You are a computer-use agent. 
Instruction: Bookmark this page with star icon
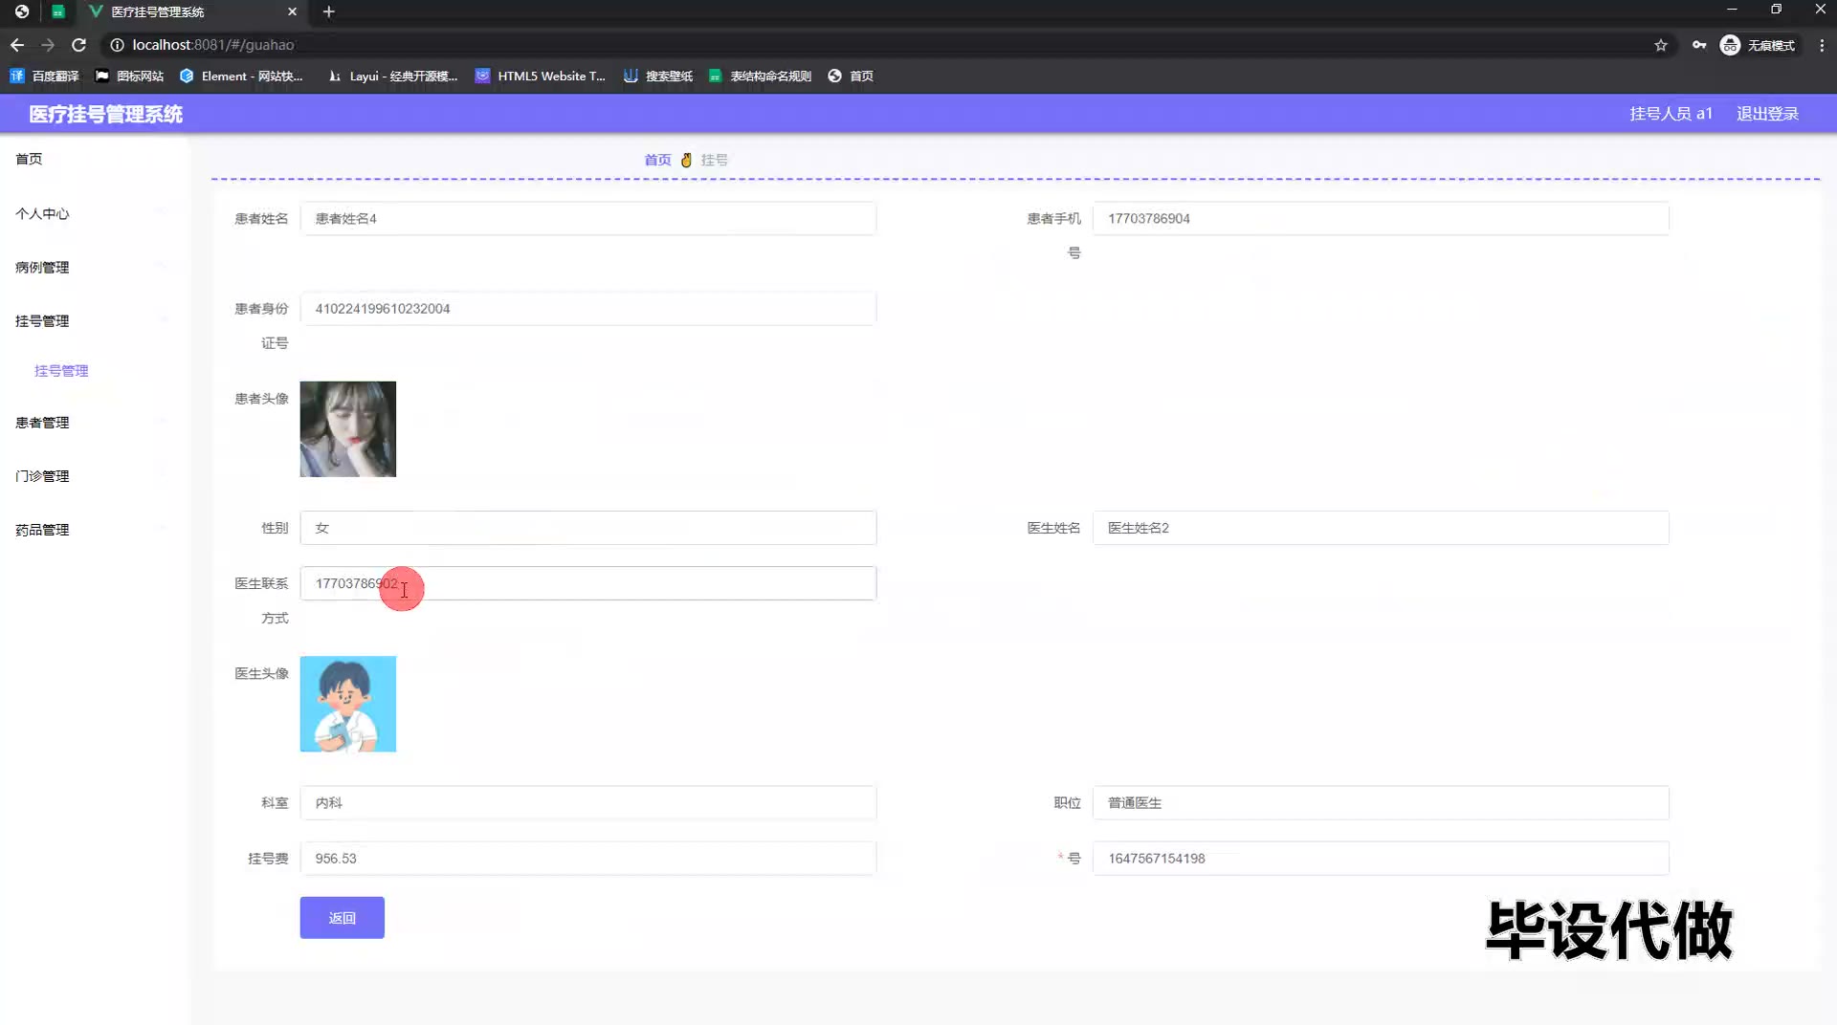(1661, 45)
